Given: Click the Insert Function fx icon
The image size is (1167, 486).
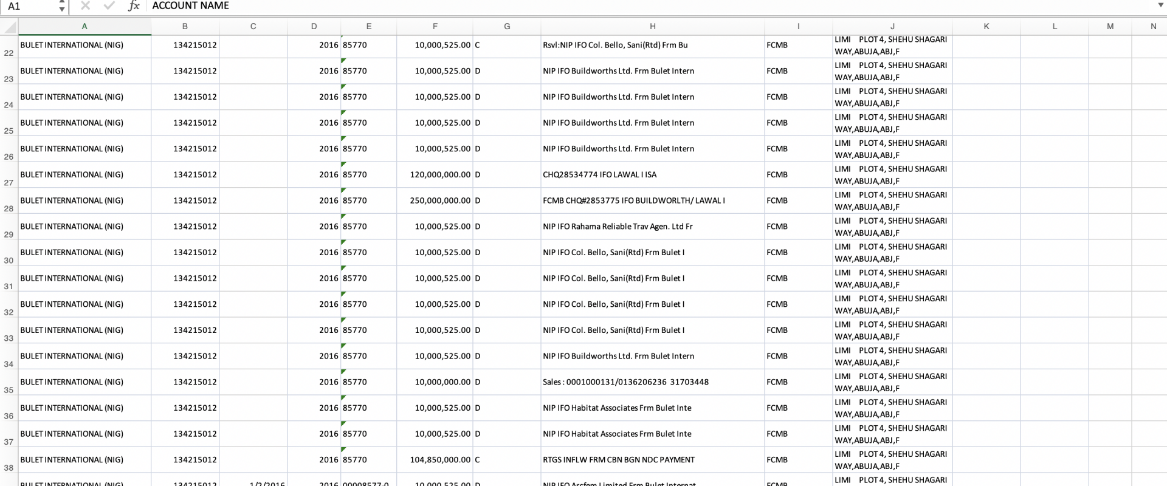Looking at the screenshot, I should (134, 6).
